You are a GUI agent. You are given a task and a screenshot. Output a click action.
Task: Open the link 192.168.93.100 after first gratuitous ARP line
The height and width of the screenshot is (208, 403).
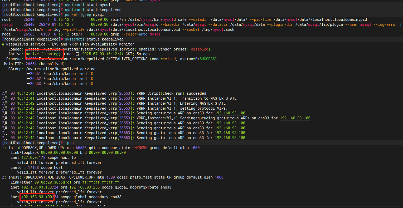tap(230, 113)
